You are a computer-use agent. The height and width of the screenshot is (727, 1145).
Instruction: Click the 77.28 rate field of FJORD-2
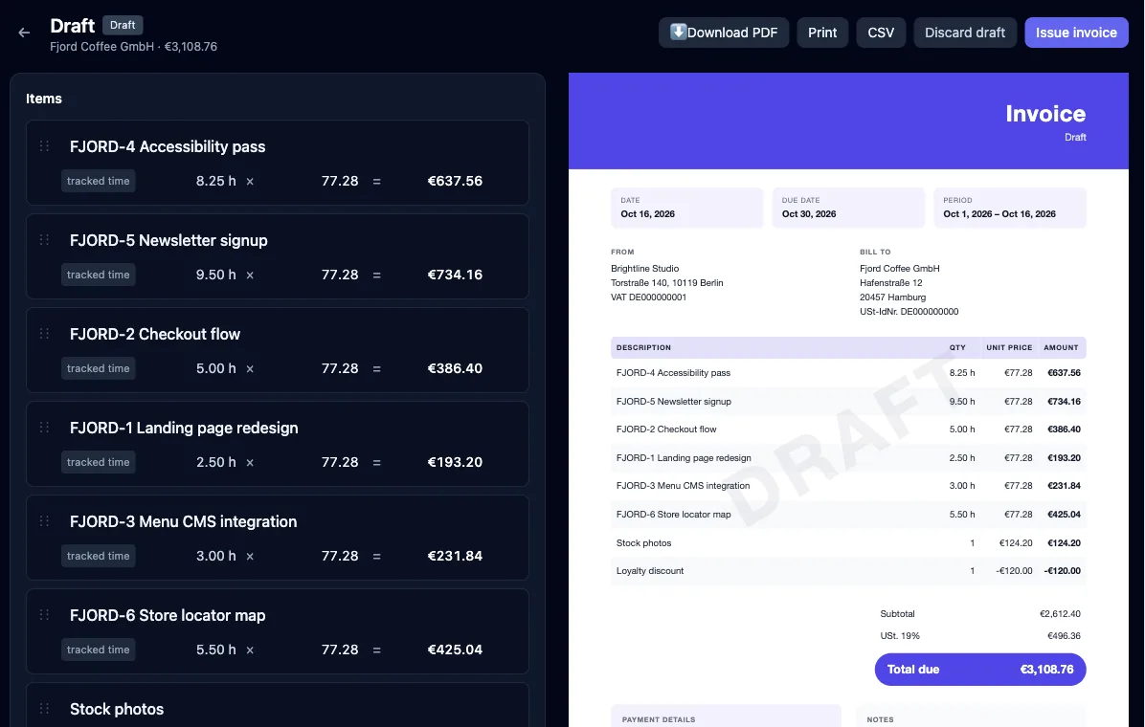[x=340, y=368]
